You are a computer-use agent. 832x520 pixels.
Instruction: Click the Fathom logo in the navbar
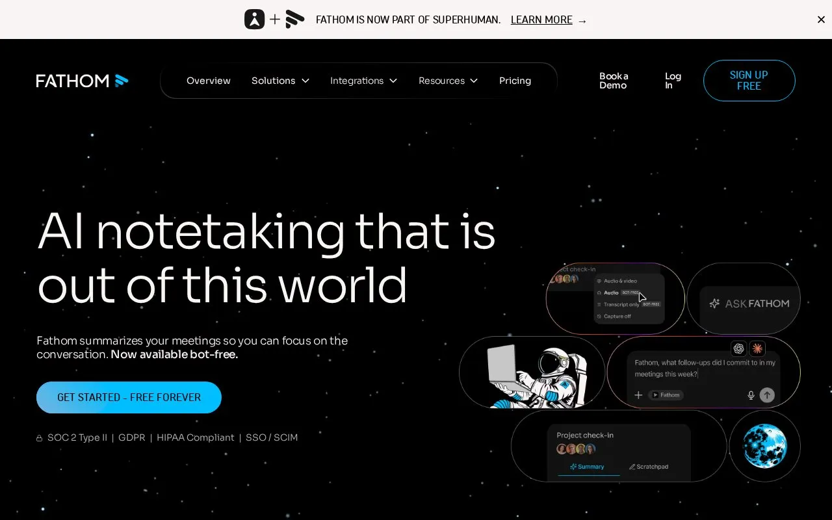click(82, 81)
